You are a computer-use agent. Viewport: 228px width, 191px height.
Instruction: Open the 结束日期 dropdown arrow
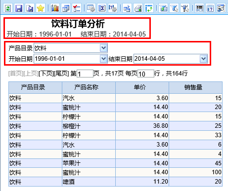pyautogui.click(x=203, y=59)
